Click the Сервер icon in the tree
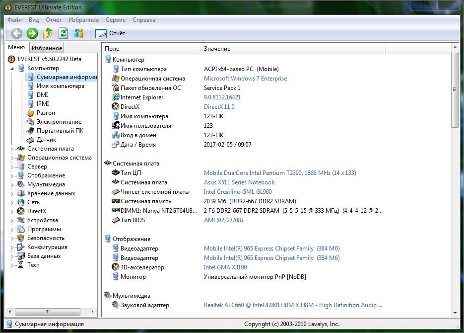This screenshot has width=464, height=333. click(21, 166)
